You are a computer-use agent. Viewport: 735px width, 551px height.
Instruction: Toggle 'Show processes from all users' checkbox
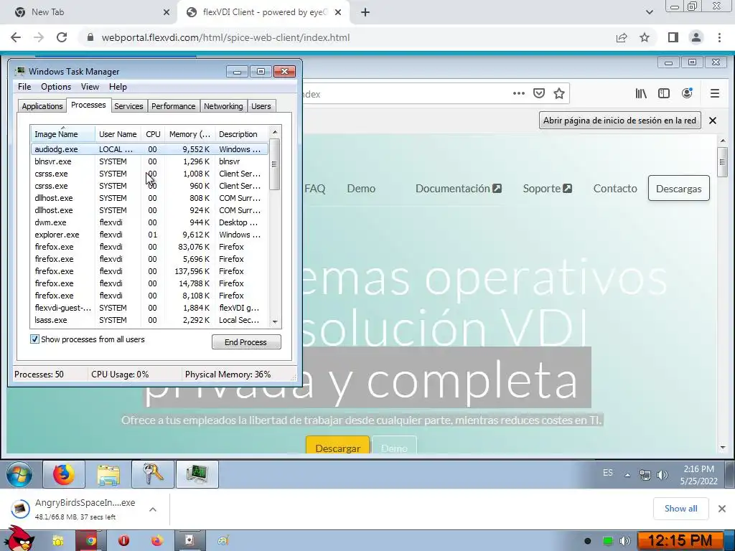34,339
